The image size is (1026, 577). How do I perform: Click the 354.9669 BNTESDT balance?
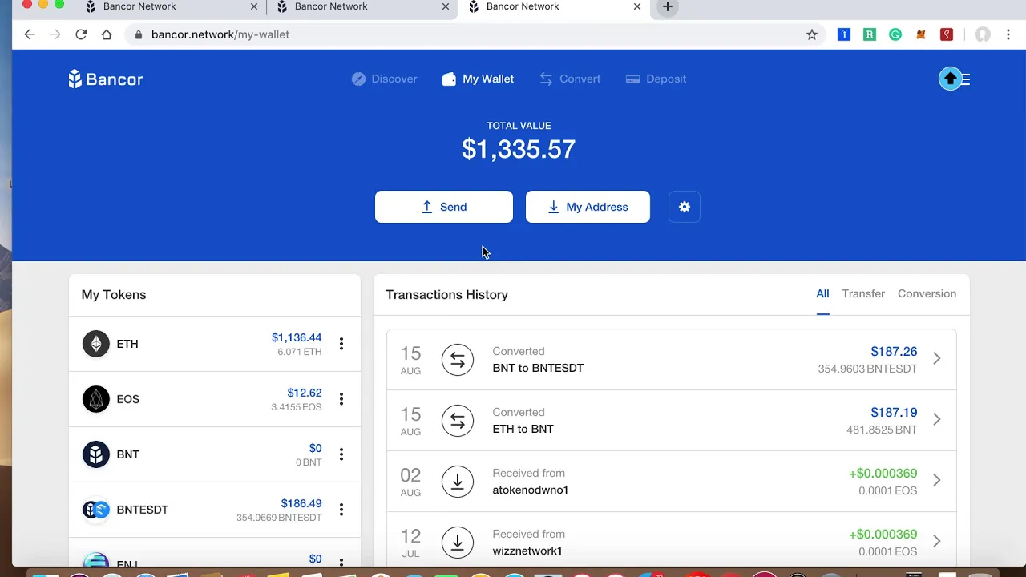pos(279,518)
